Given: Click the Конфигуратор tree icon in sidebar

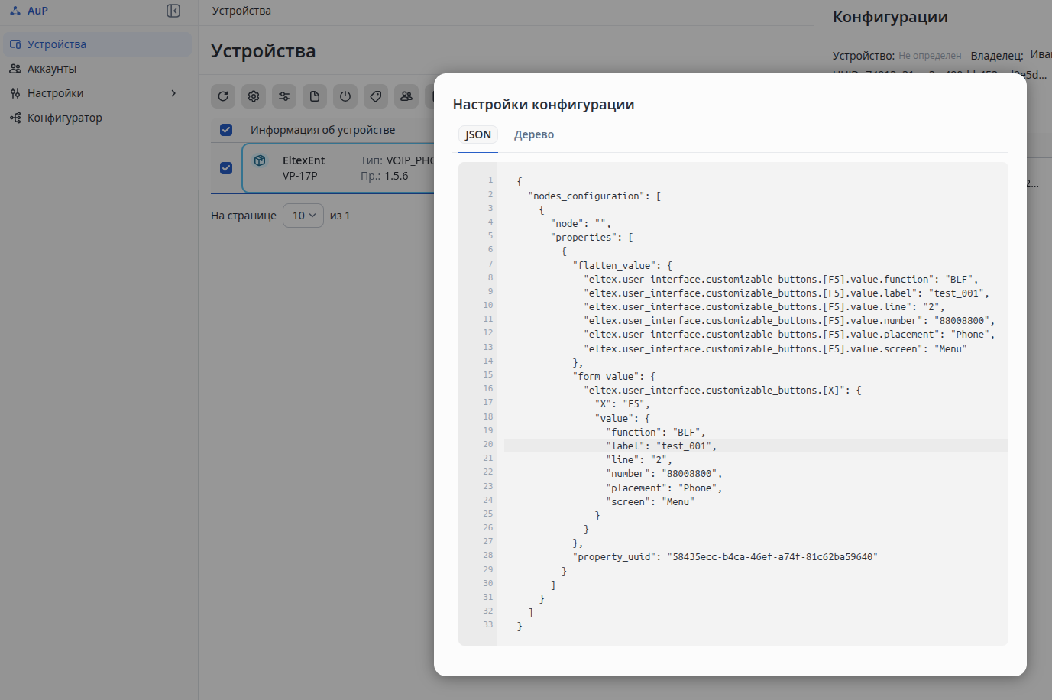Looking at the screenshot, I should (15, 118).
